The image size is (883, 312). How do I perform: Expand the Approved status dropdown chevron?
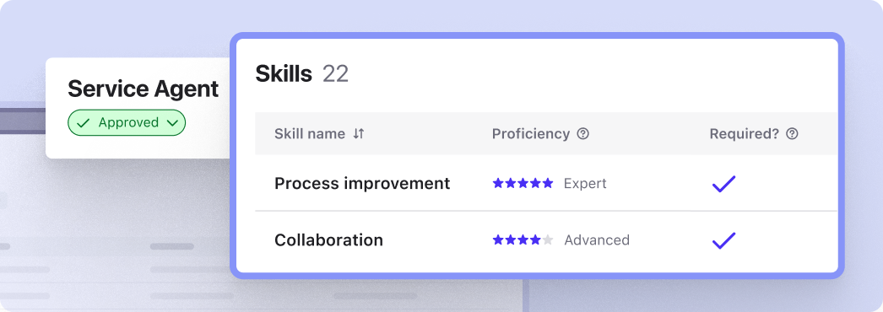tap(173, 122)
